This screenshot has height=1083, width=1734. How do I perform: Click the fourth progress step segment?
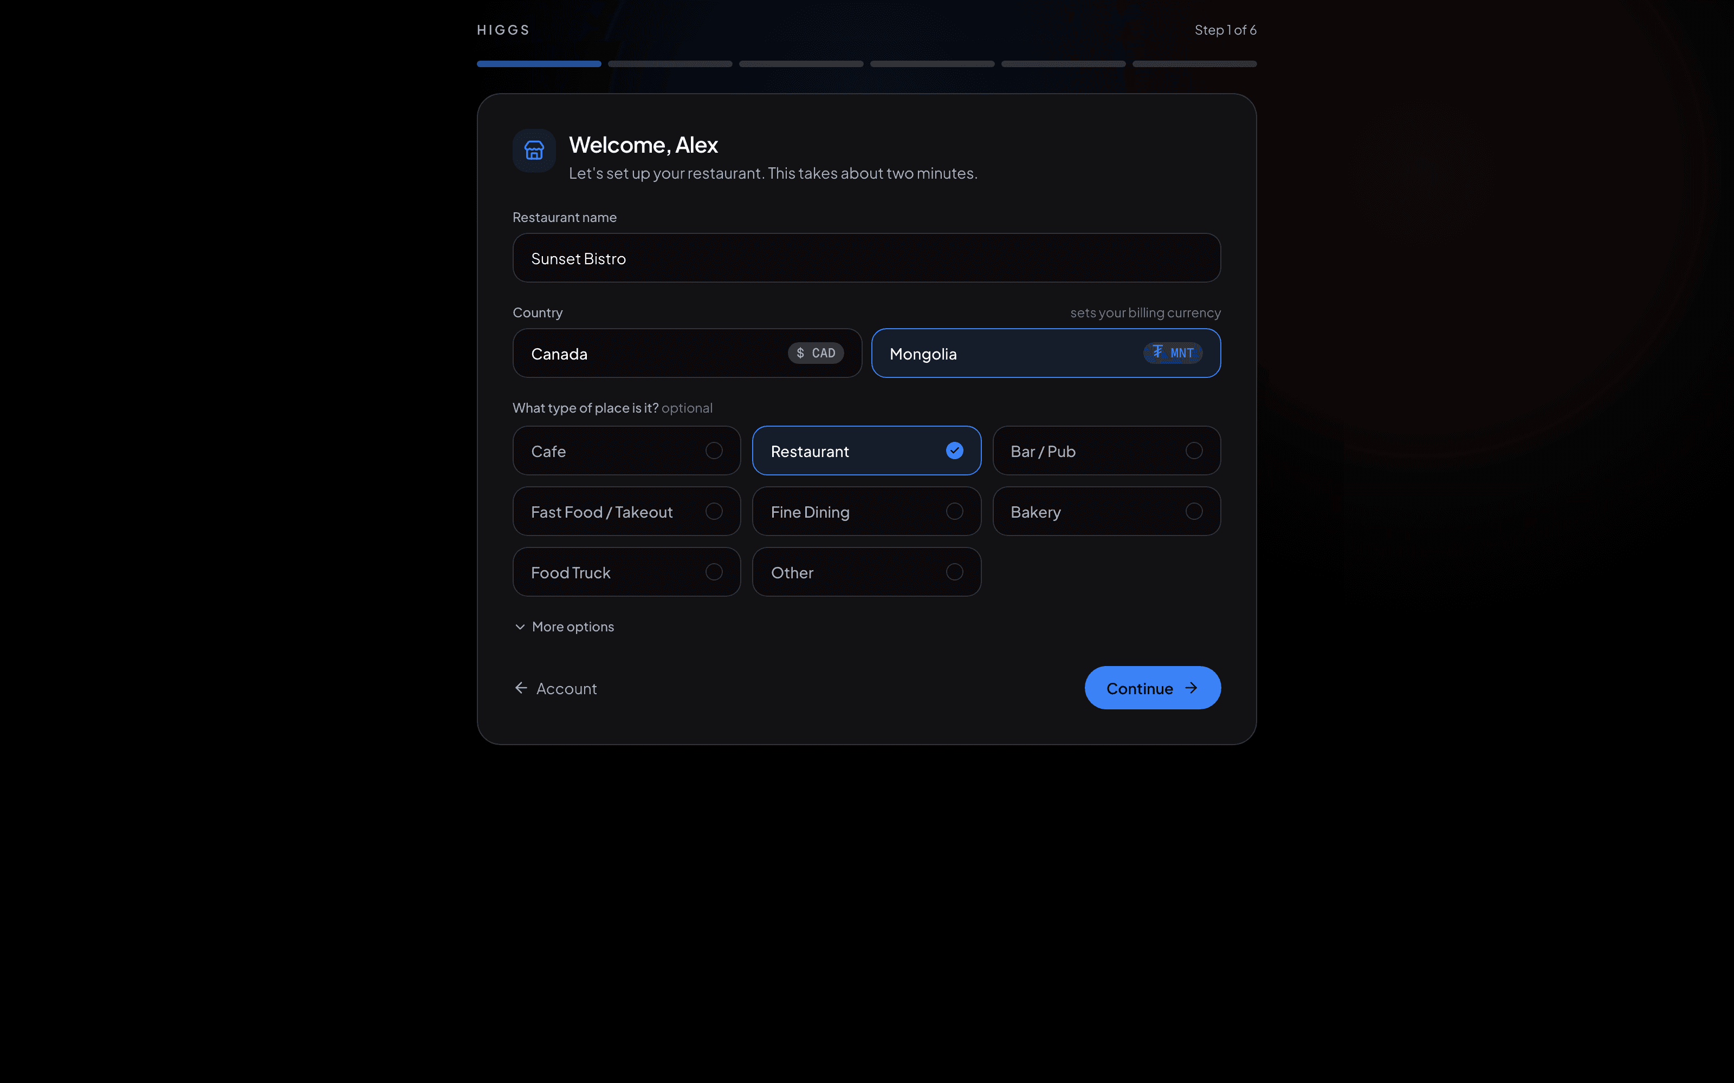tap(932, 64)
